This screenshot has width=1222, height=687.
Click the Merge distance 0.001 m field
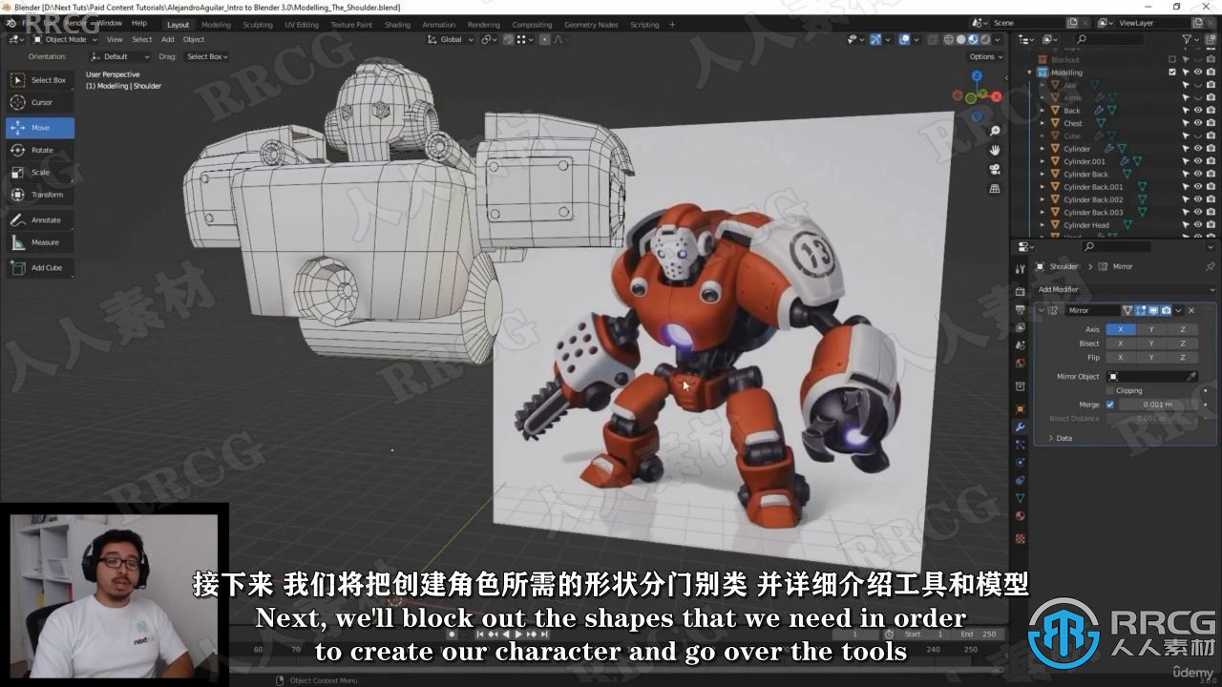[x=1159, y=405]
